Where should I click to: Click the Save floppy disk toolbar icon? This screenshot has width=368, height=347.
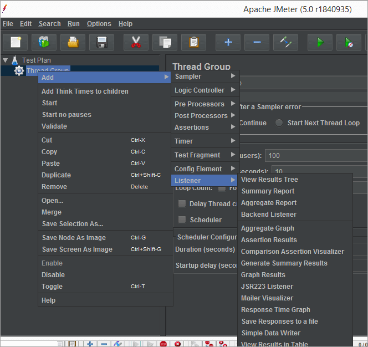coord(101,43)
